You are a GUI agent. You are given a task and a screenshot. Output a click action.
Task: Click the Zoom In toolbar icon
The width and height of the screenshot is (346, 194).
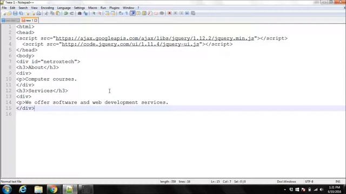pyautogui.click(x=94, y=13)
